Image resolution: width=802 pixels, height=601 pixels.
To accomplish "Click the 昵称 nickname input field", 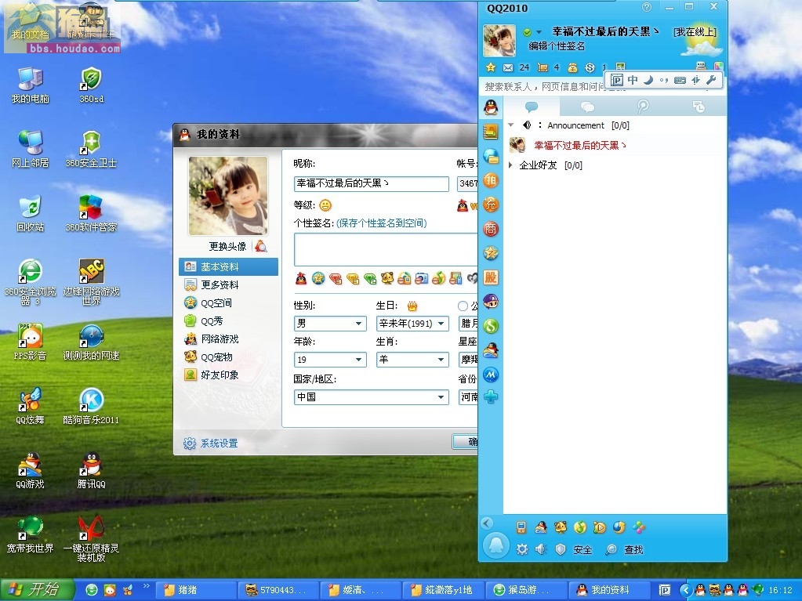I will point(372,183).
